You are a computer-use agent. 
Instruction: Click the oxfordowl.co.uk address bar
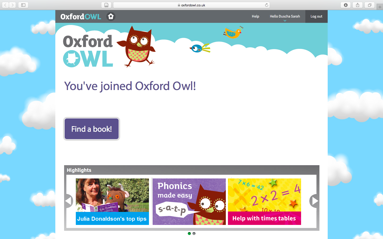[x=191, y=5]
